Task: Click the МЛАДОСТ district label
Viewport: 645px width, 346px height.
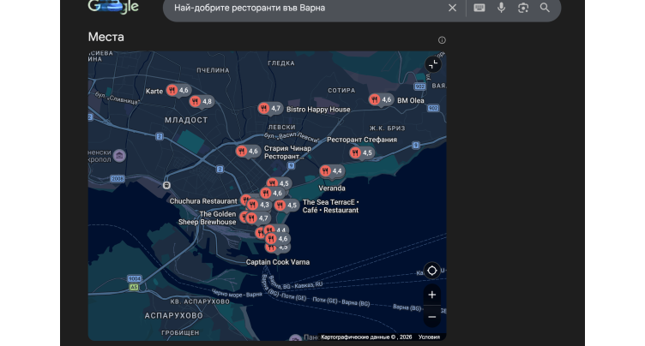Action: [186, 120]
